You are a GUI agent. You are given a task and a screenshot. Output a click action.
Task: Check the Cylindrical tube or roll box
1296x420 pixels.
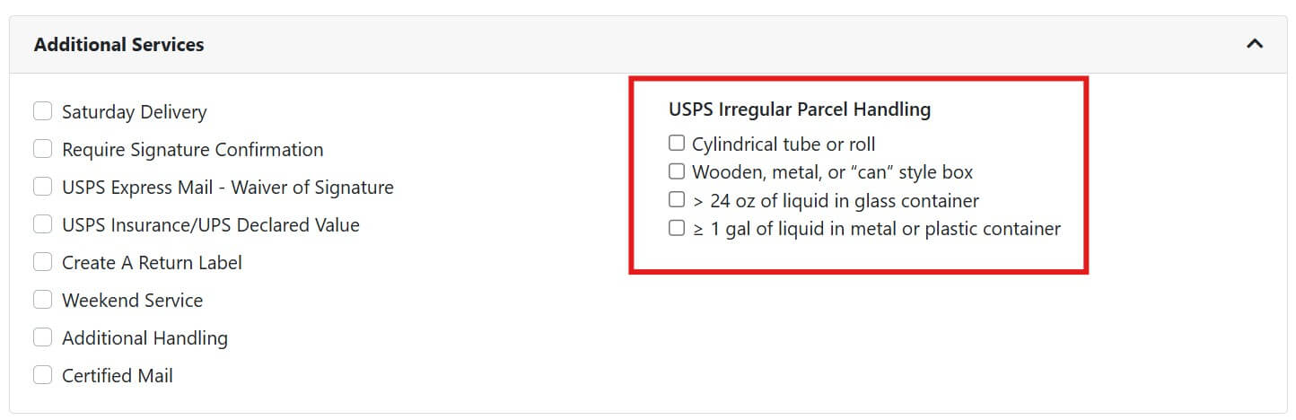[x=677, y=143]
